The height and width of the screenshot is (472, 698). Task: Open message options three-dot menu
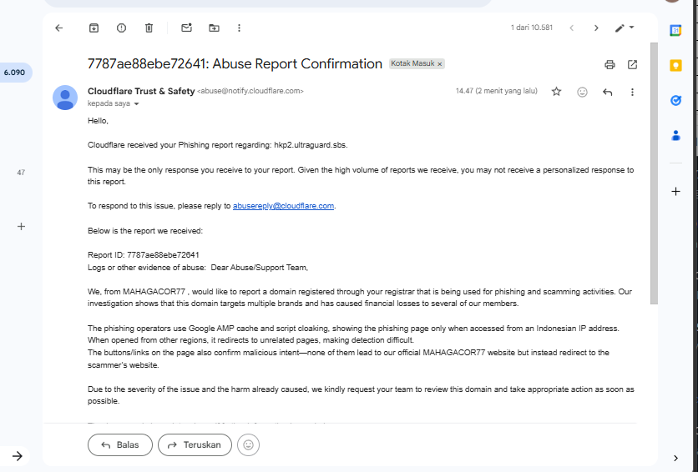point(632,92)
